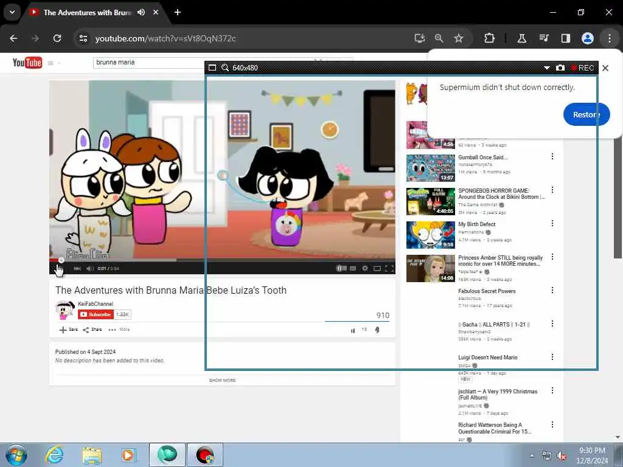Viewport: 623px width, 467px height.
Task: Click the brunna maria search field
Action: 149,63
